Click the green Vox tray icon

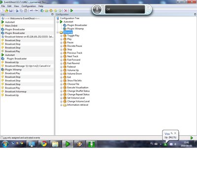tap(165, 144)
